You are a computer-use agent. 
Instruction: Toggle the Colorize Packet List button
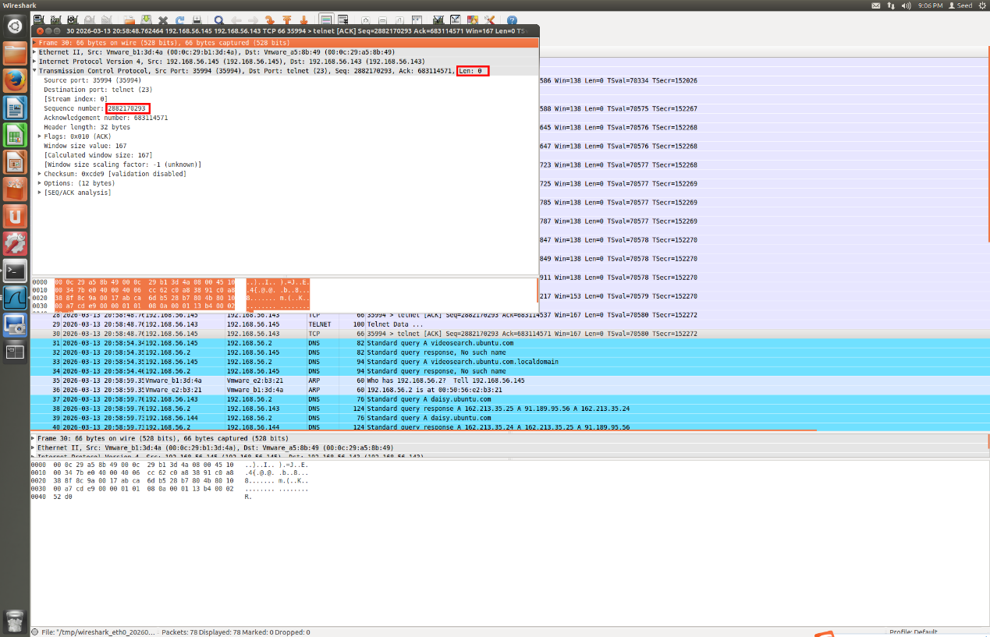point(325,20)
